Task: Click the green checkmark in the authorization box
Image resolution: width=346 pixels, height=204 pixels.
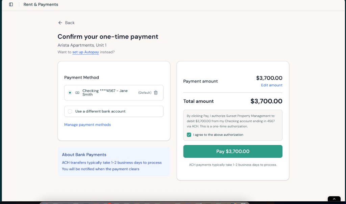Action: click(189, 135)
